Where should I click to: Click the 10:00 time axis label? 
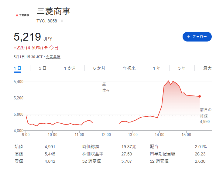(x=53, y=135)
